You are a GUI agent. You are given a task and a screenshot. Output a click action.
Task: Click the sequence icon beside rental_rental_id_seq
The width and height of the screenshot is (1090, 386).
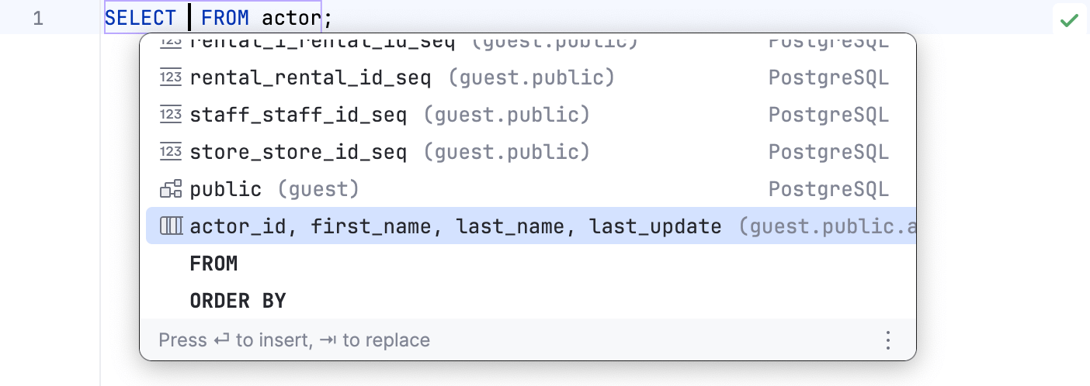[171, 78]
